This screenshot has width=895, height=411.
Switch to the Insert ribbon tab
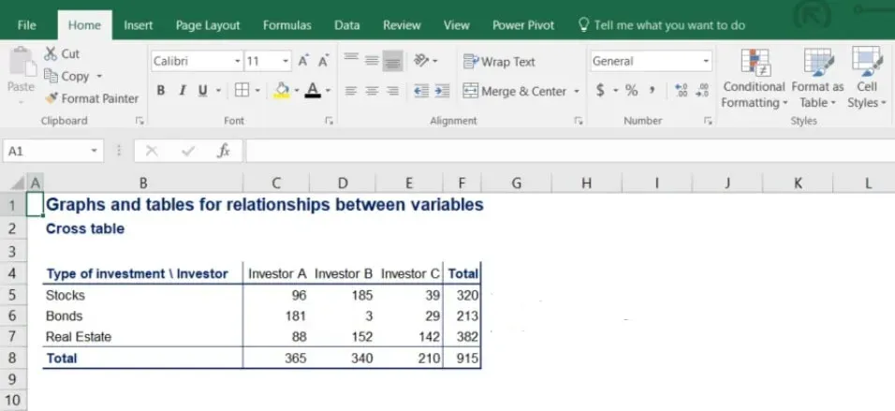(x=139, y=25)
